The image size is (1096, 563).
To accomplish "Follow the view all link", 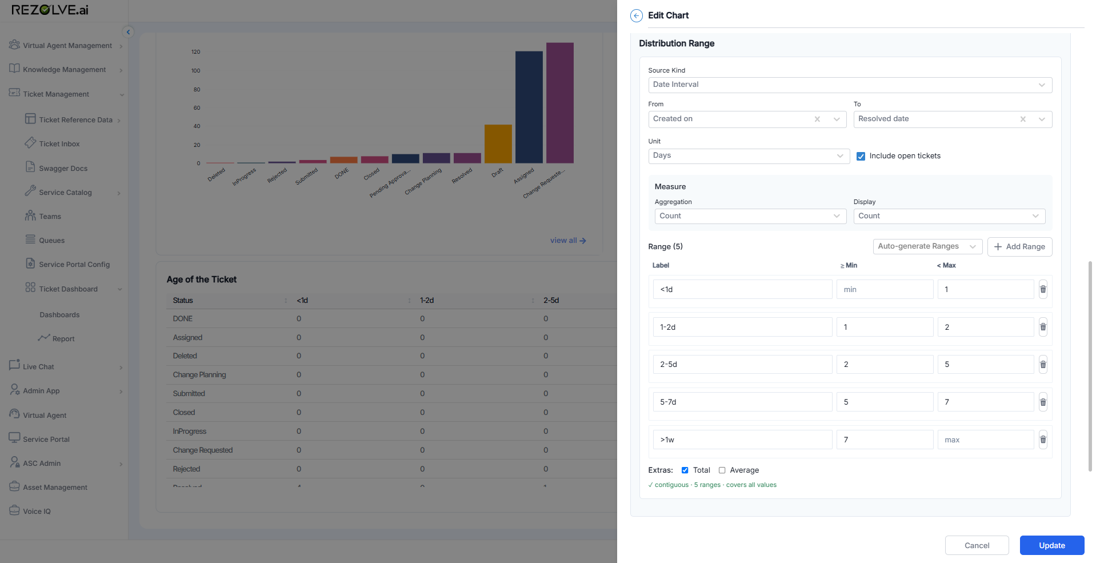I will 568,241.
